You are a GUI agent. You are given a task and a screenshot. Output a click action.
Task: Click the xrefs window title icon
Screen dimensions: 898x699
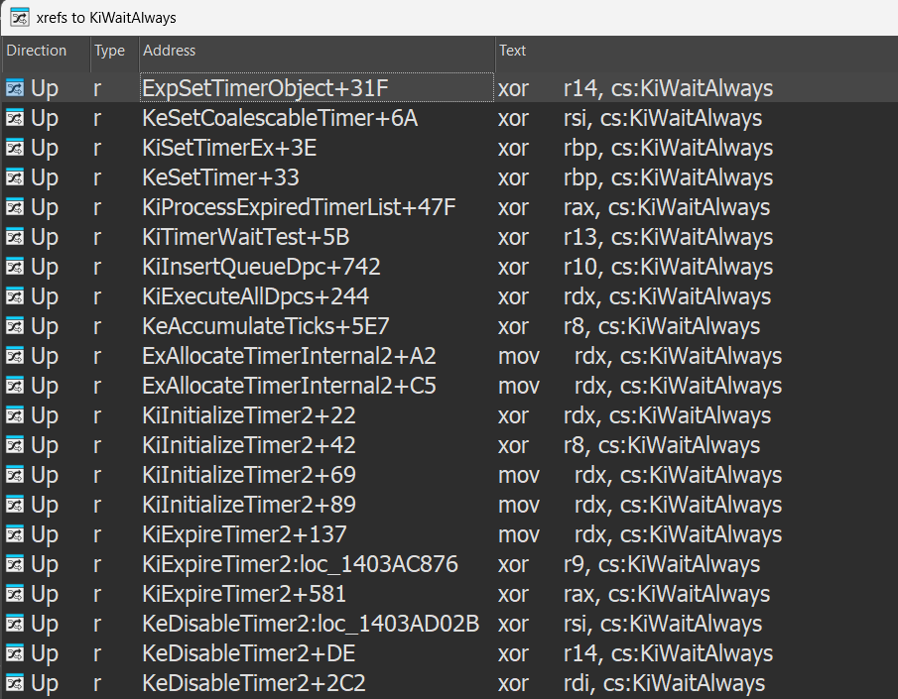(18, 17)
